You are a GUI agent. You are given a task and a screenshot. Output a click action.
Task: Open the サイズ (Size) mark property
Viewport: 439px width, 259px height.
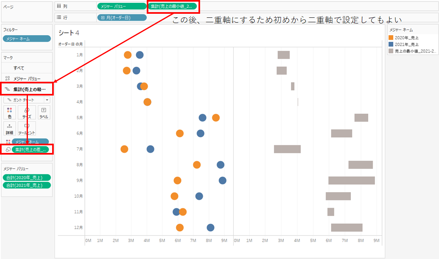point(27,113)
